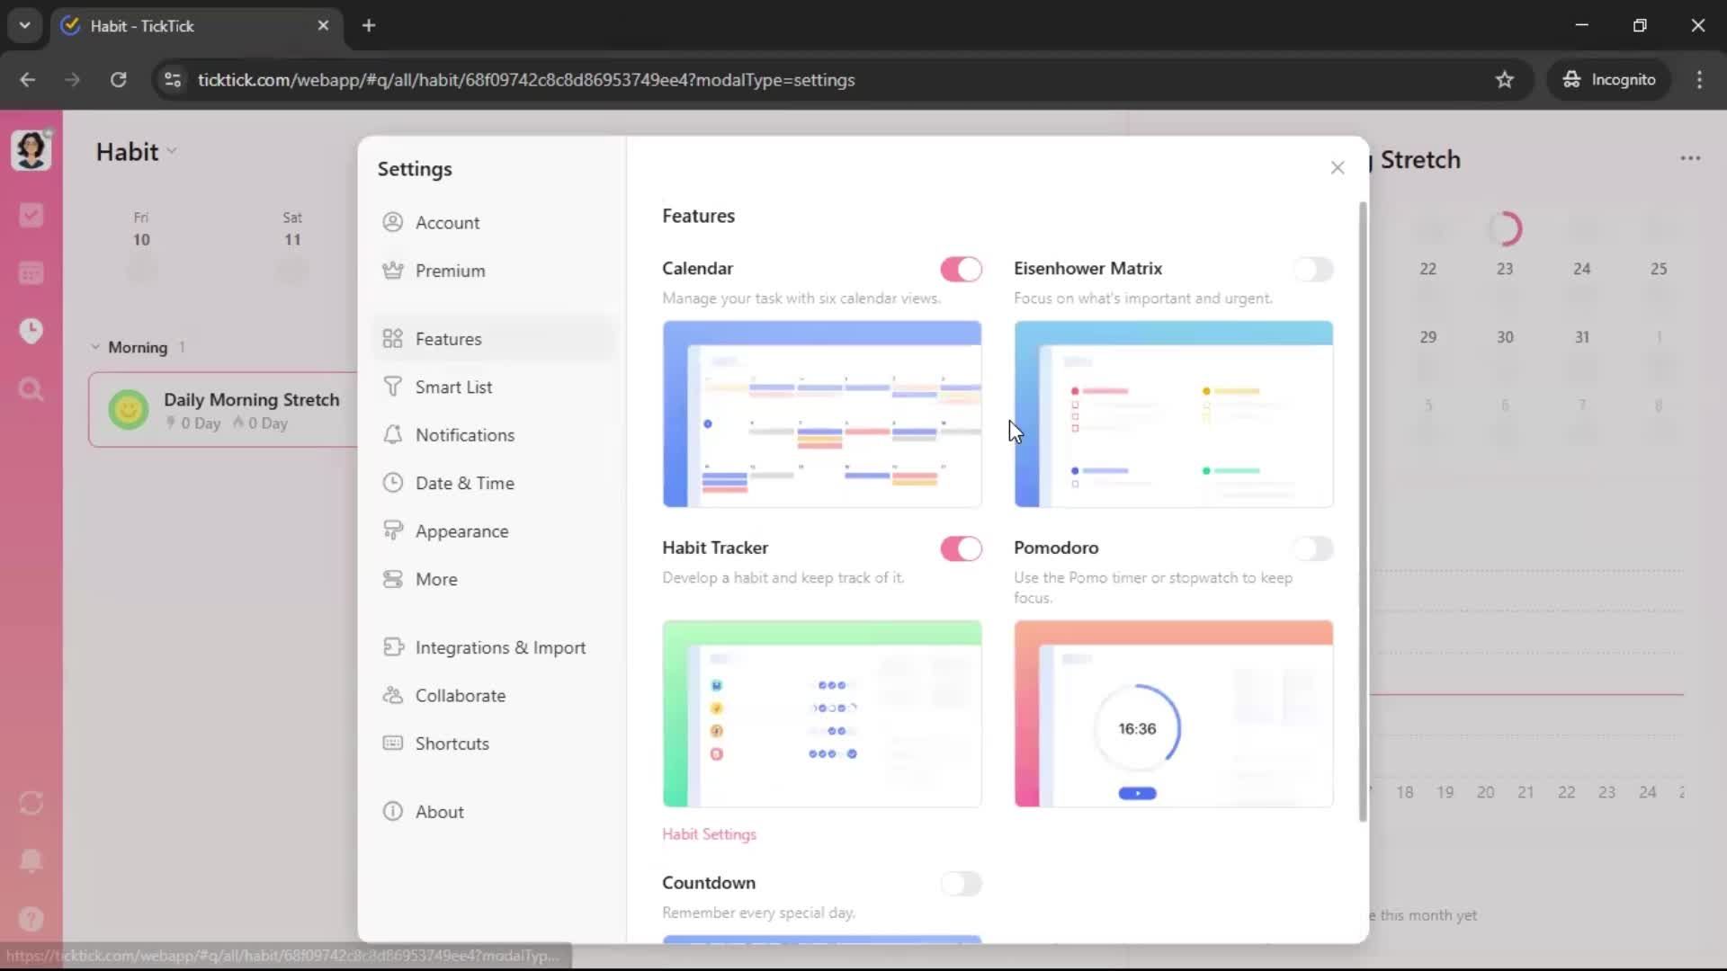Click the user avatar icon

[x=31, y=149]
